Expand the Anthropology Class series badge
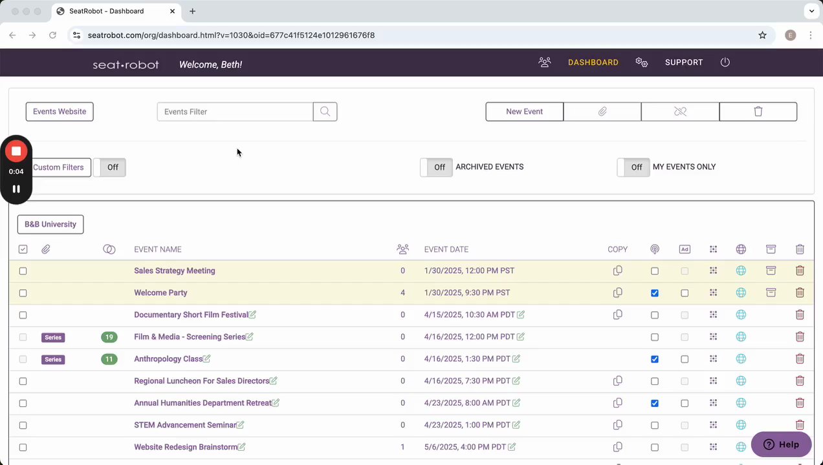The width and height of the screenshot is (823, 465). tap(109, 359)
